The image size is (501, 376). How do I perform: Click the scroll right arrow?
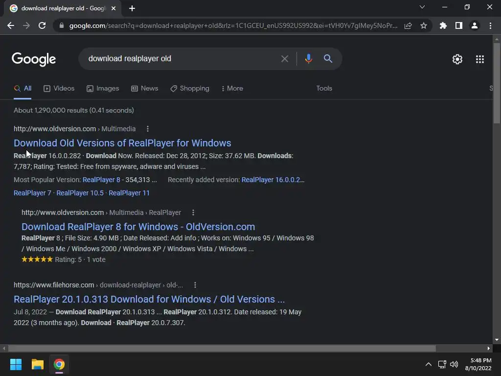point(489,348)
